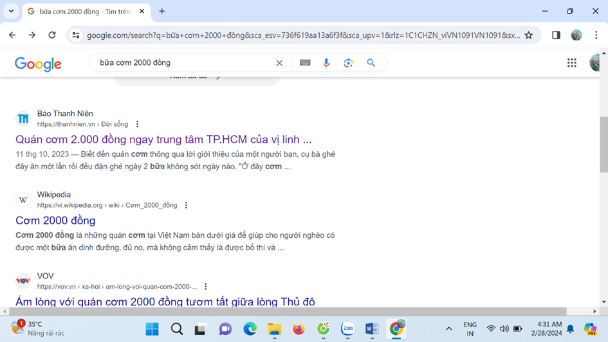The height and width of the screenshot is (342, 608).
Task: Bookmark this page with the star
Action: 529,35
